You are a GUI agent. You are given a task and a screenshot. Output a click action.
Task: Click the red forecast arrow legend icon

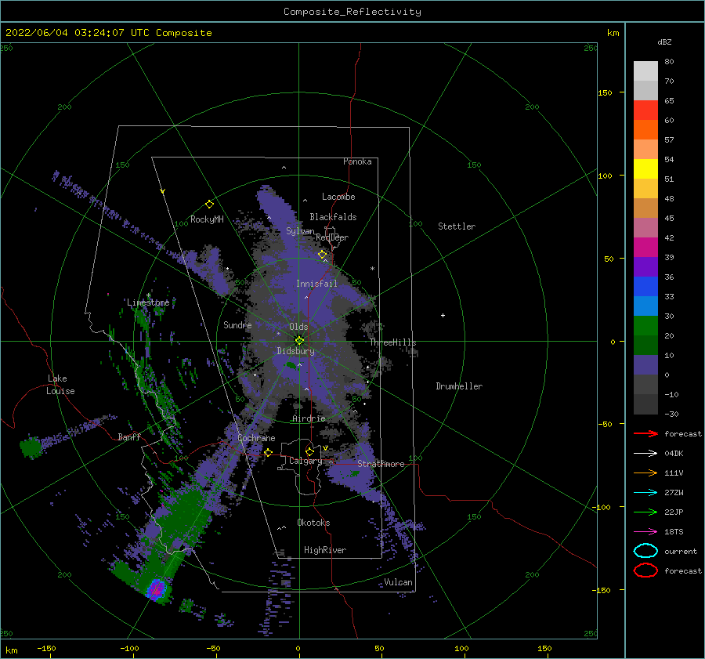[645, 433]
